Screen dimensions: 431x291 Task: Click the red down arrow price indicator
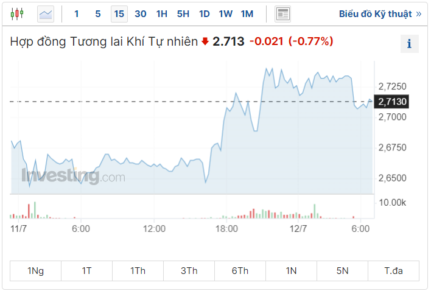pyautogui.click(x=205, y=42)
